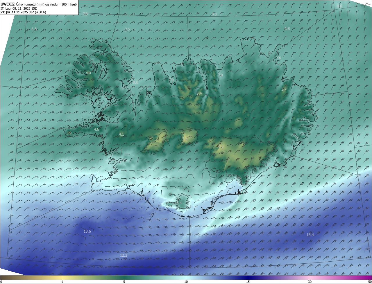Screen dimensions: 372x284
Task: Click the 7.7 value label
Action: point(214,15)
